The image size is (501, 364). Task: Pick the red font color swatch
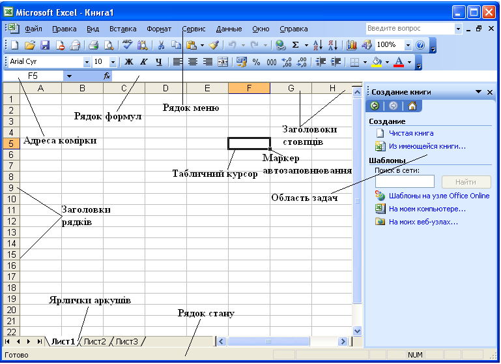pos(399,62)
